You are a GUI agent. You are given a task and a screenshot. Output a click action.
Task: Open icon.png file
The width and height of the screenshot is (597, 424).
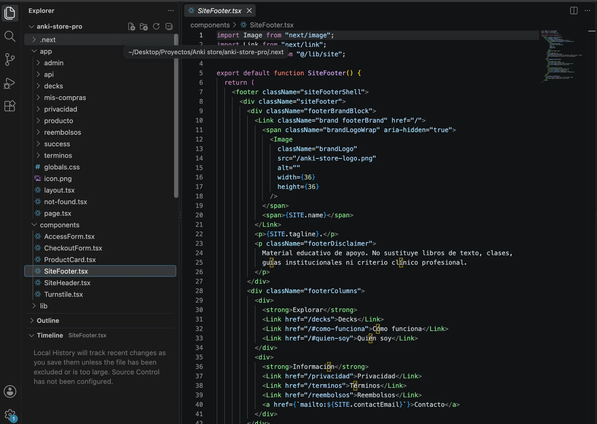99,178
